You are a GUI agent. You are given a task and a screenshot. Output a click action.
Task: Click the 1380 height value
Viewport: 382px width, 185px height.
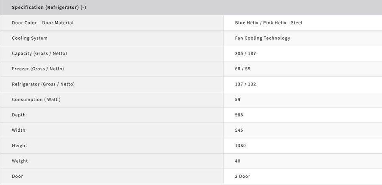point(240,146)
